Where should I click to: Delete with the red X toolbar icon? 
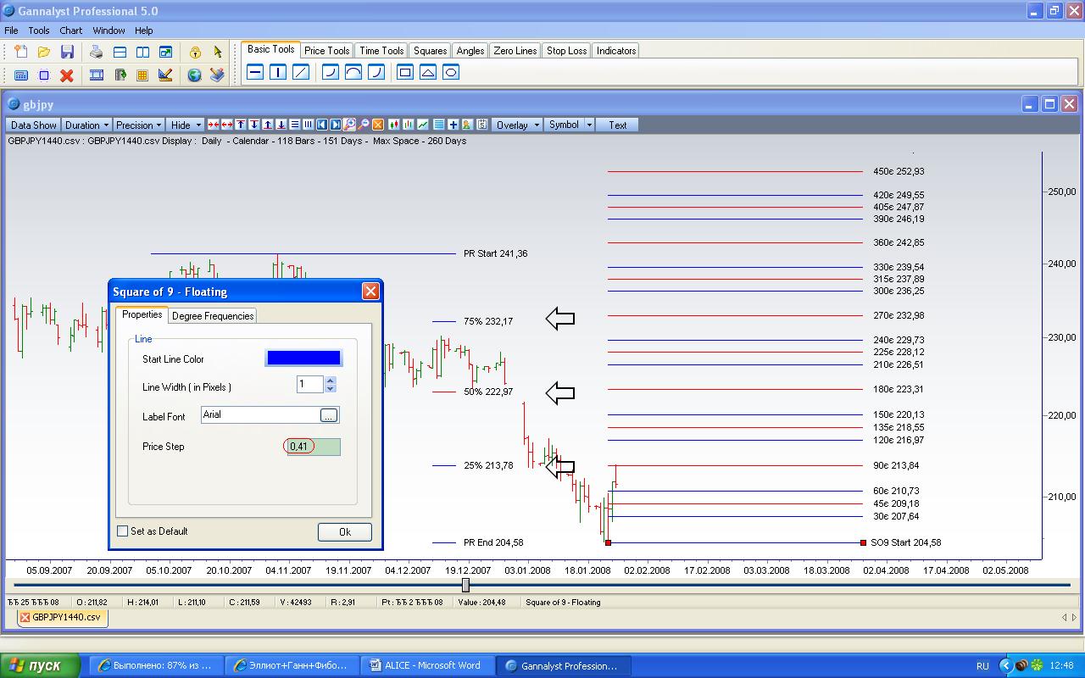coord(67,75)
